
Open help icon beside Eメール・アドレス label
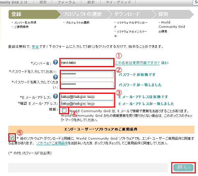pos(55,96)
